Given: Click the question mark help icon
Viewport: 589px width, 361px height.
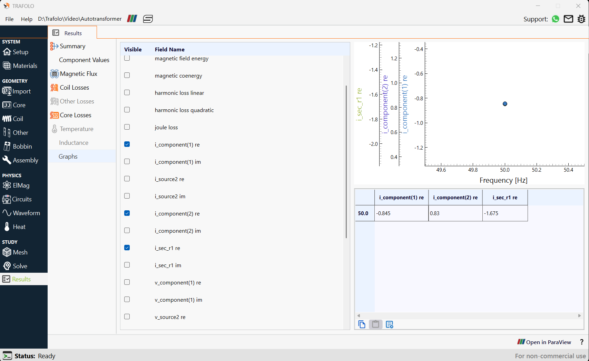Looking at the screenshot, I should pyautogui.click(x=582, y=342).
